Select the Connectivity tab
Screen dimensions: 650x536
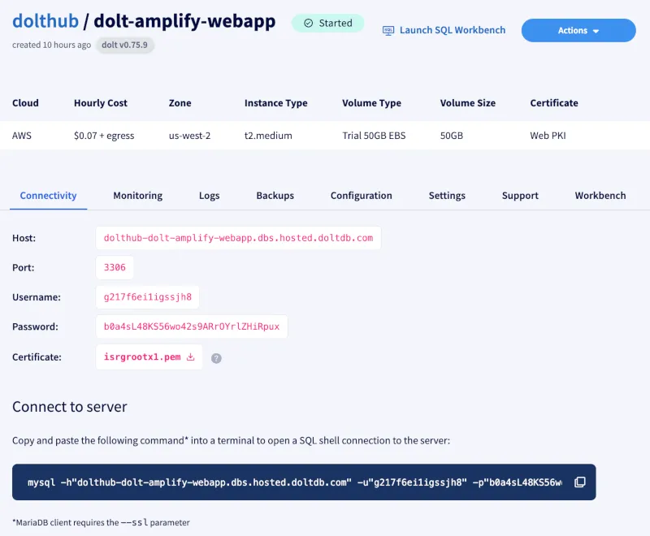(x=48, y=195)
